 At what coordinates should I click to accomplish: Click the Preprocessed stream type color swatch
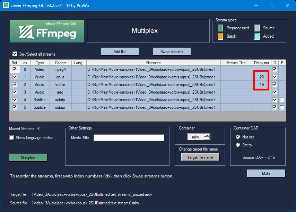click(220, 28)
